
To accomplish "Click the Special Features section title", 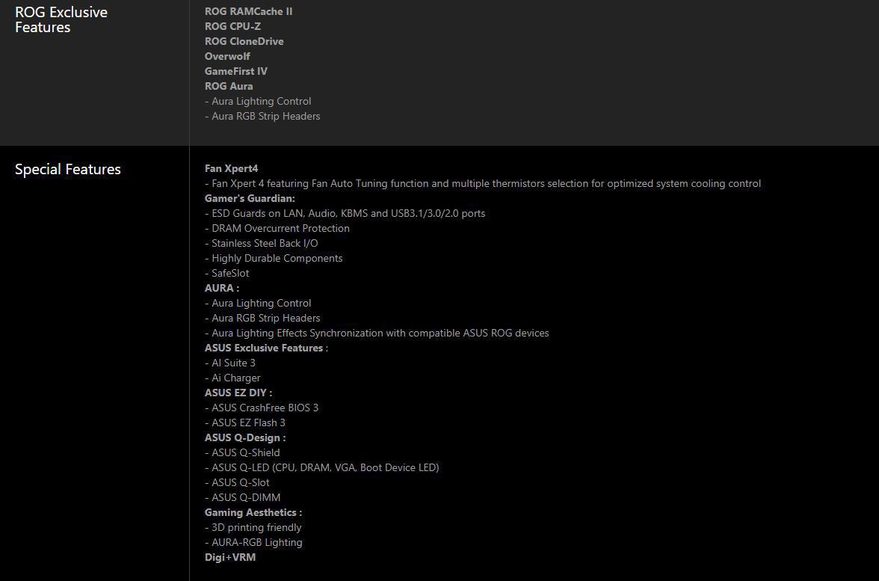I will (x=68, y=169).
